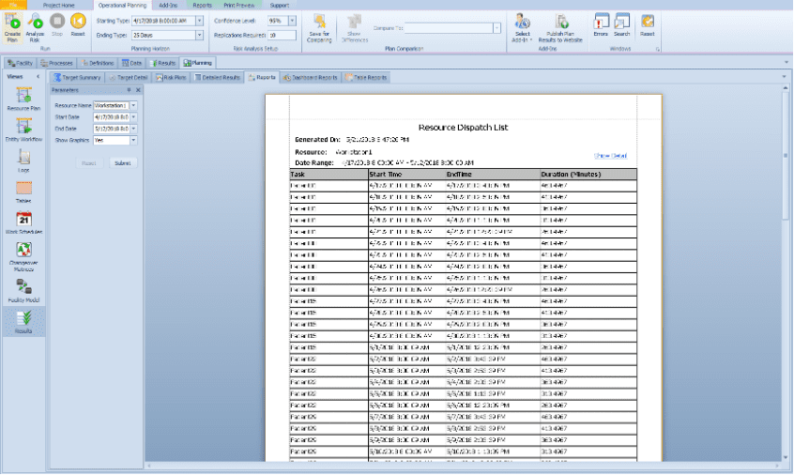
Task: Click Show Differences icon
Action: click(x=355, y=28)
